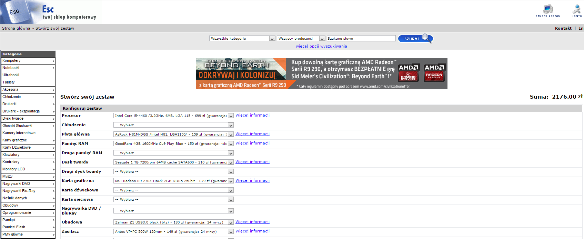Click the AMD Radeon Beyond Earth banner
Screen dimensions: 584x239
[321, 73]
